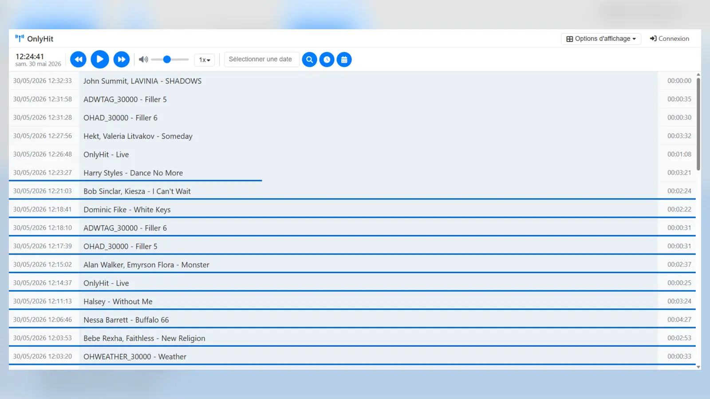This screenshot has height=399, width=710.
Task: Skip forward with the fast-forward button
Action: pyautogui.click(x=121, y=59)
